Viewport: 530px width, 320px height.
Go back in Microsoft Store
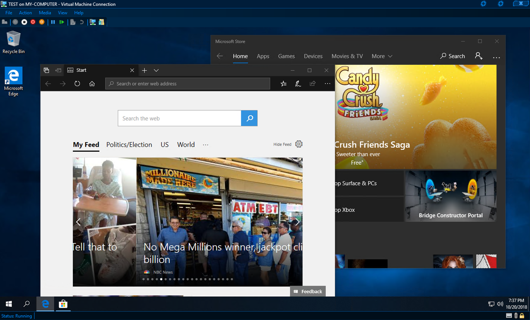coord(220,56)
